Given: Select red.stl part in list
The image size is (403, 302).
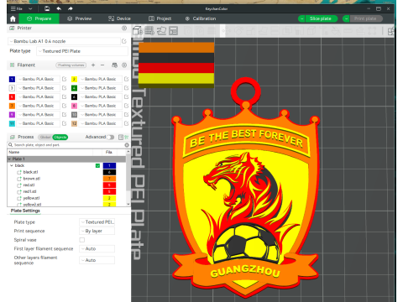Looking at the screenshot, I should coord(29,185).
